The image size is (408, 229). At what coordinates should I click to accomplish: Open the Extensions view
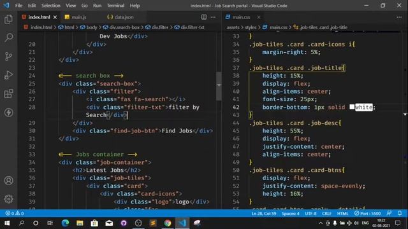[x=8, y=94]
